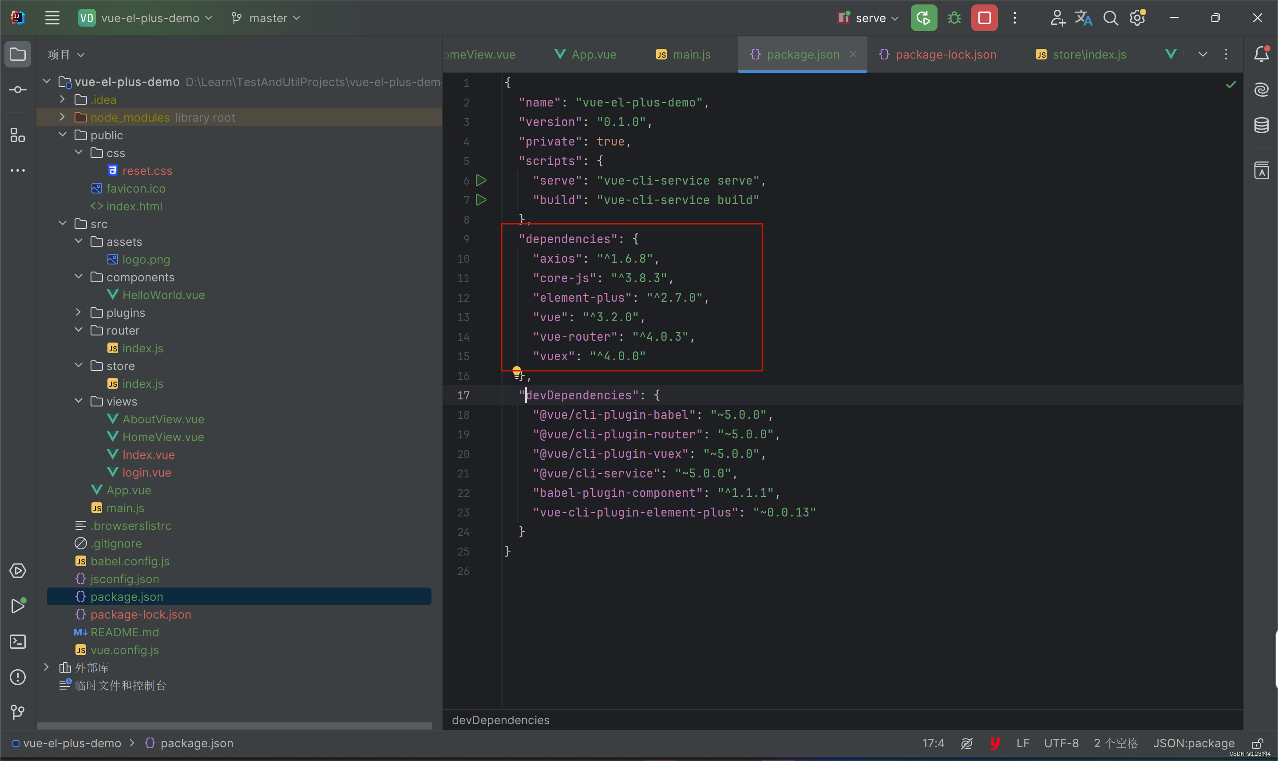Open the Commit tool window icon
The image size is (1278, 761).
coord(17,89)
